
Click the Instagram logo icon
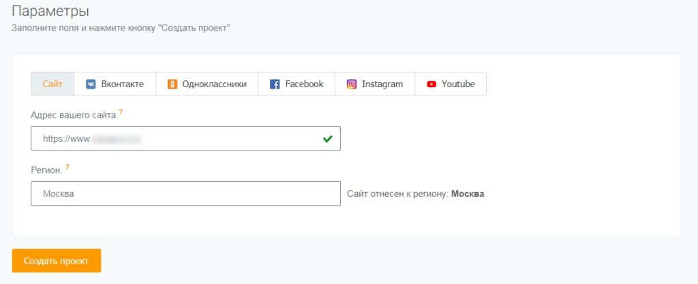coord(352,84)
